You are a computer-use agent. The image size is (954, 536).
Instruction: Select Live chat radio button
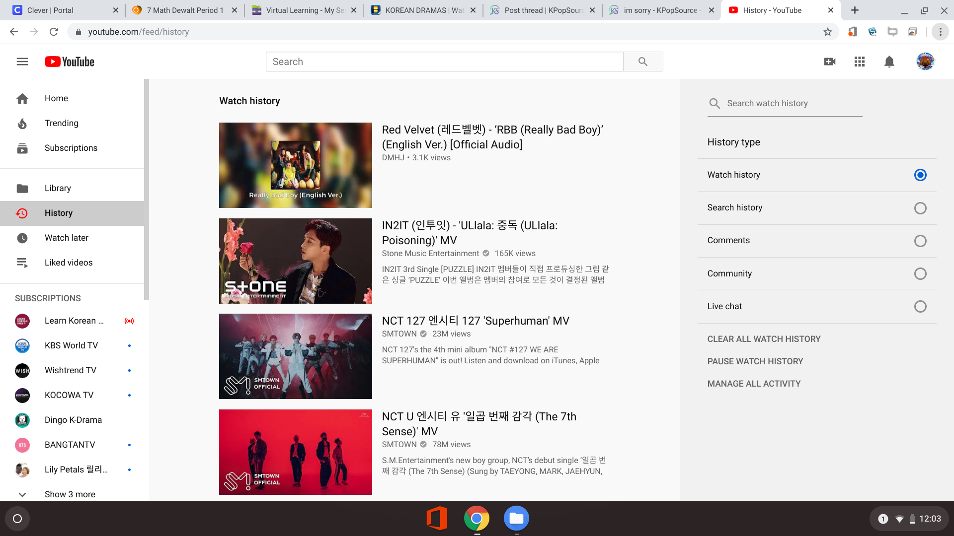[x=920, y=306]
